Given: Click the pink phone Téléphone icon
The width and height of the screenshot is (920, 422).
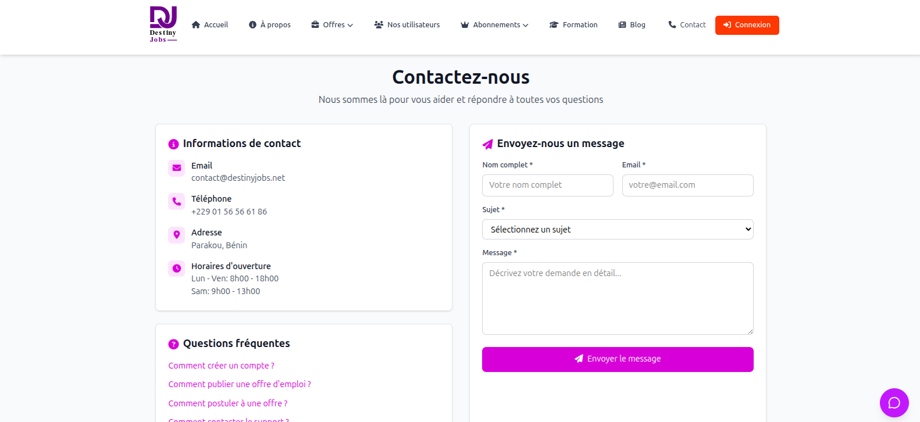Looking at the screenshot, I should point(177,202).
